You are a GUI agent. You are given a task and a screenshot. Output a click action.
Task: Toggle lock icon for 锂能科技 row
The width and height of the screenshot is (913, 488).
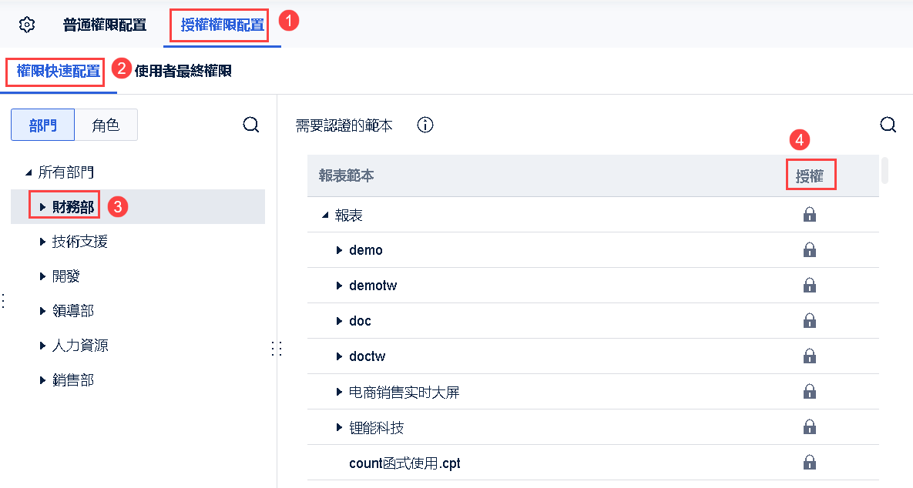click(810, 427)
